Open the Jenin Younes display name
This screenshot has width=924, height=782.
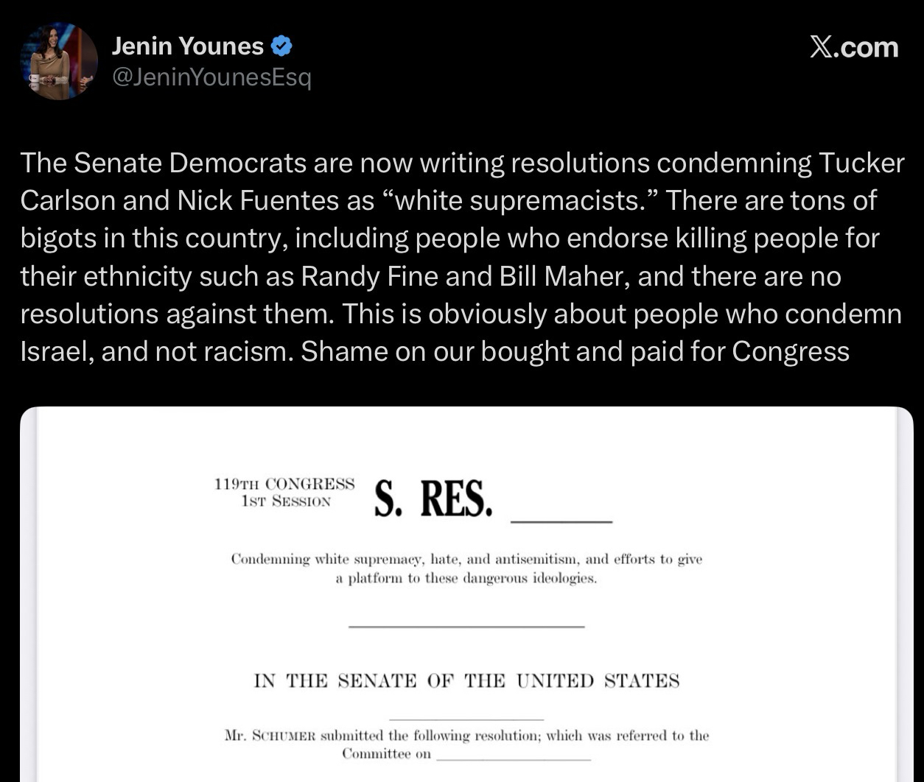[187, 46]
